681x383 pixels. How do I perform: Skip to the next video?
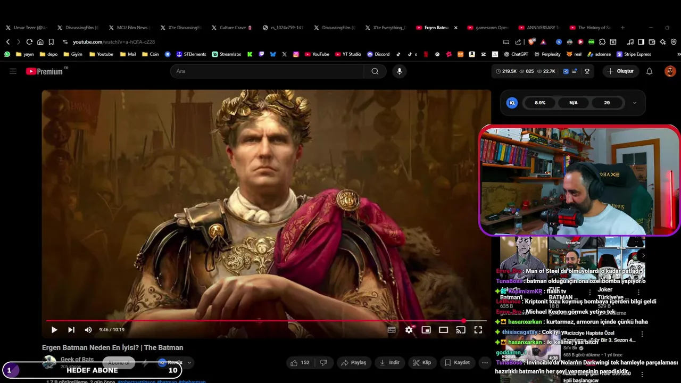[x=71, y=330]
